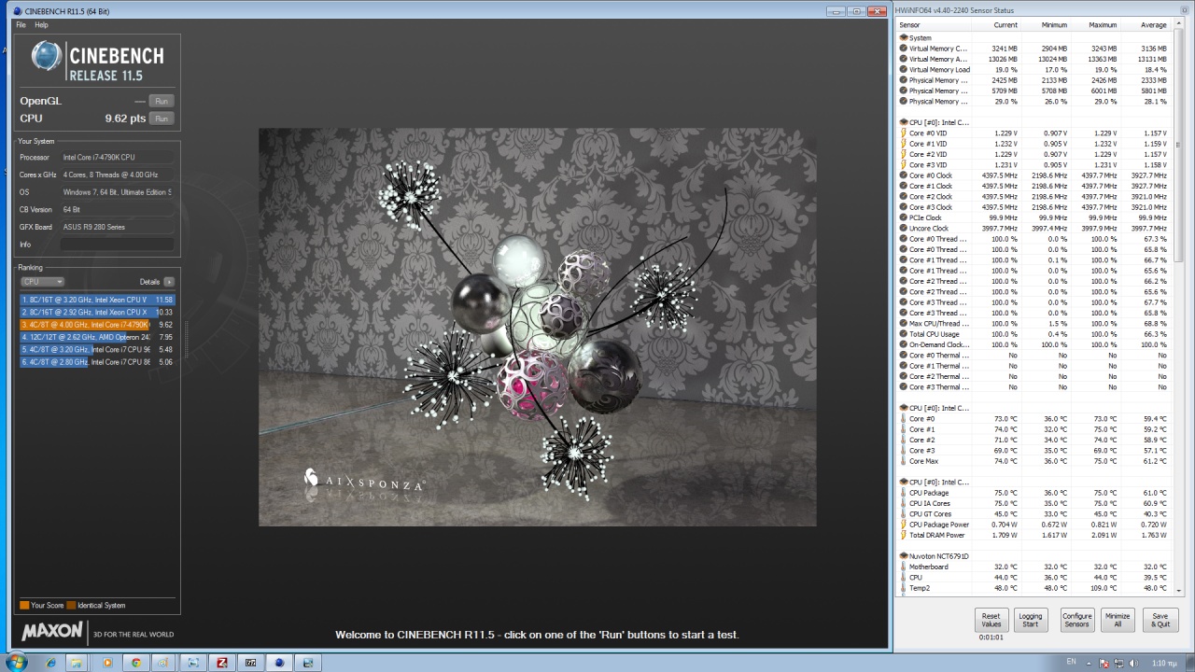Click the Core #0 Clock sensor icon
The image size is (1195, 672).
(x=904, y=175)
